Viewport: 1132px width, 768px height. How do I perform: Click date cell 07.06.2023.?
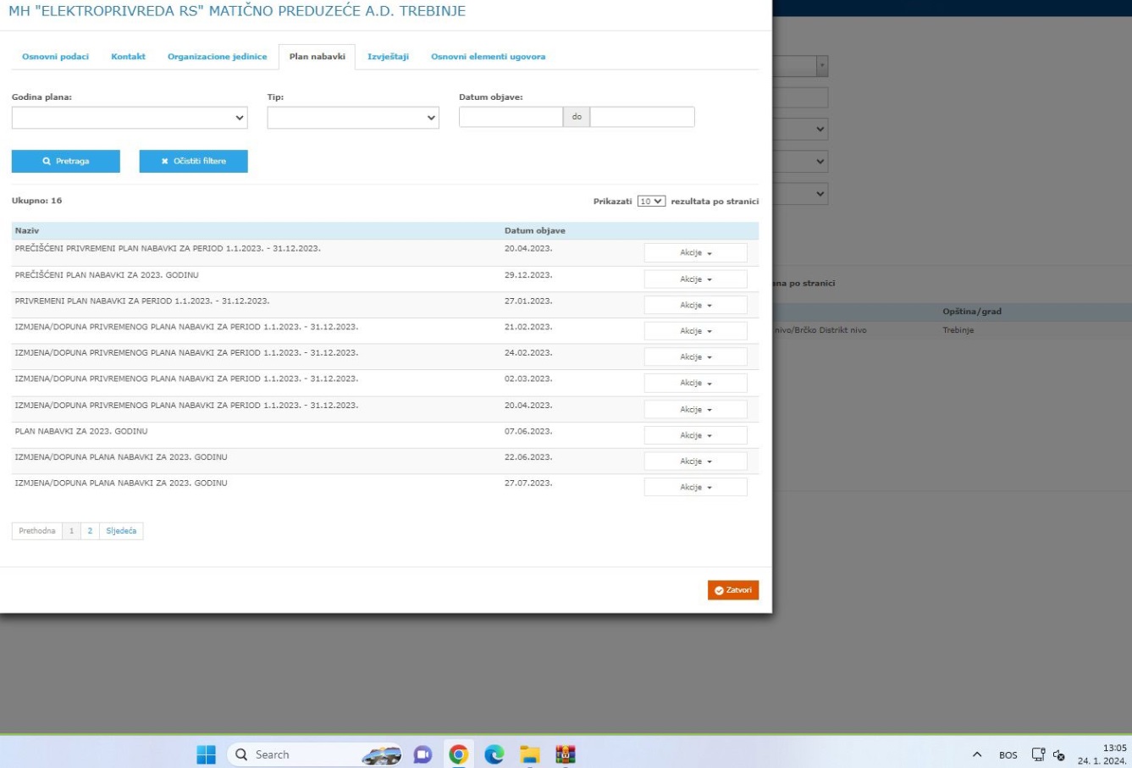(528, 431)
